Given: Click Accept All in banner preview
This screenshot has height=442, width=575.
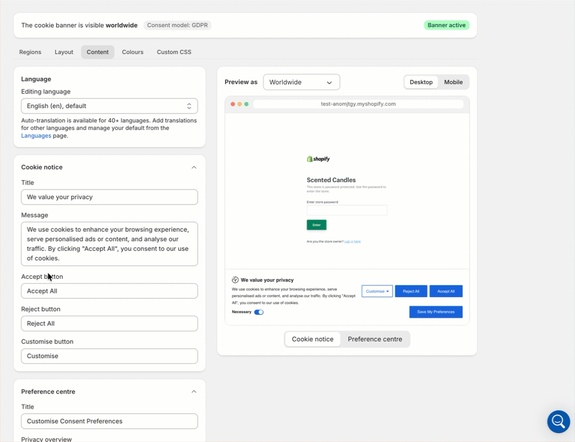Looking at the screenshot, I should pos(446,291).
